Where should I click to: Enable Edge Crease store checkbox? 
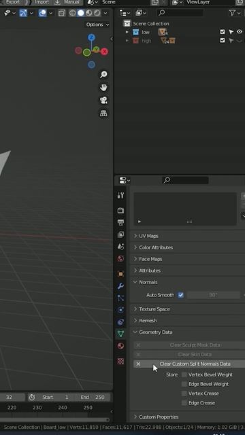(x=184, y=403)
